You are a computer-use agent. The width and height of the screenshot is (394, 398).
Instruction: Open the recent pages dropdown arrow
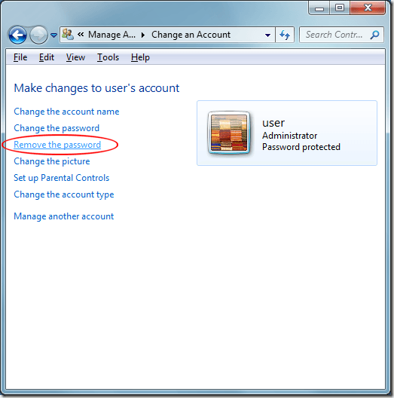53,35
